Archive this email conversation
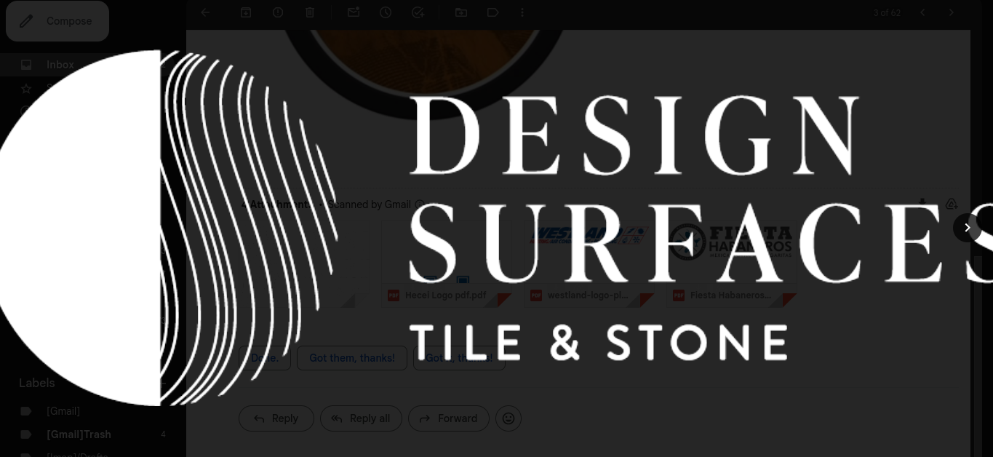The image size is (993, 457). tap(246, 12)
